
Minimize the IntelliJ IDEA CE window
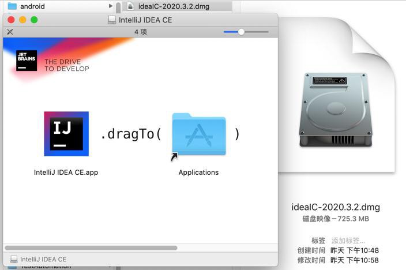tap(23, 20)
